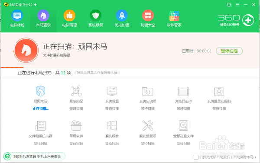Open 360手机浏览器 手机上网更安全 link

37,157
